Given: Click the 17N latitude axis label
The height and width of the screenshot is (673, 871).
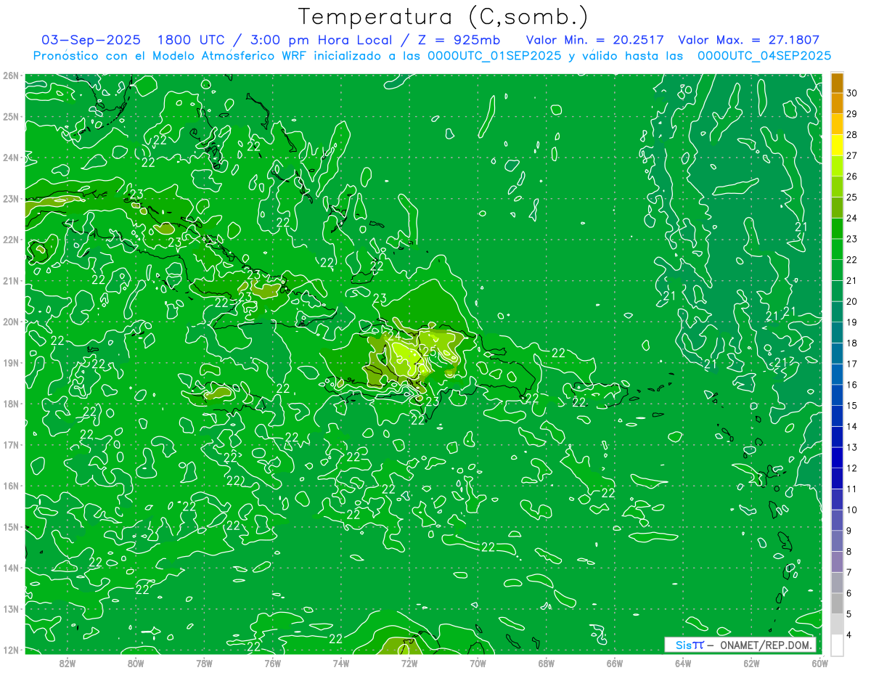Looking at the screenshot, I should (x=10, y=444).
